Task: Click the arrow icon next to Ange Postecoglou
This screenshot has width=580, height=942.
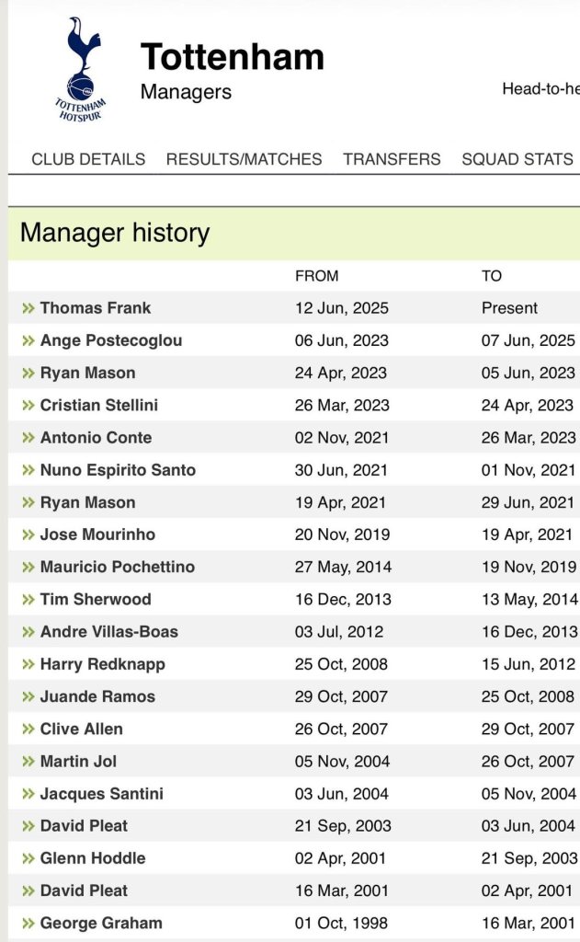Action: 28,340
